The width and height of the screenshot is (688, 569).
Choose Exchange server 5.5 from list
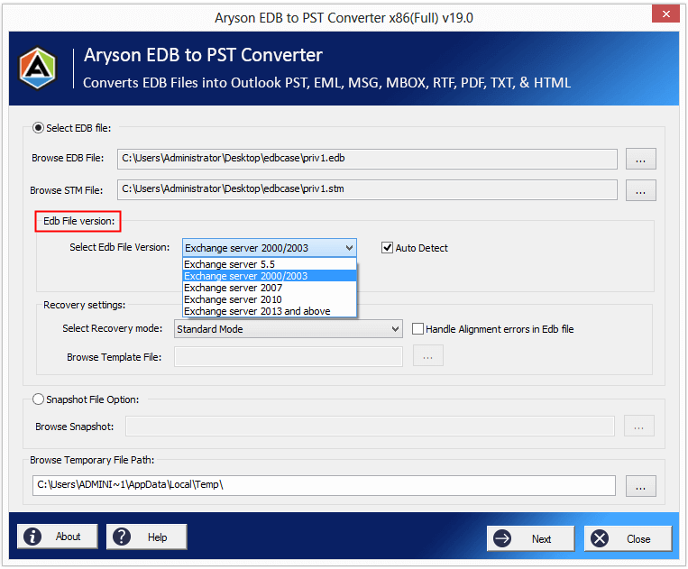pyautogui.click(x=270, y=264)
